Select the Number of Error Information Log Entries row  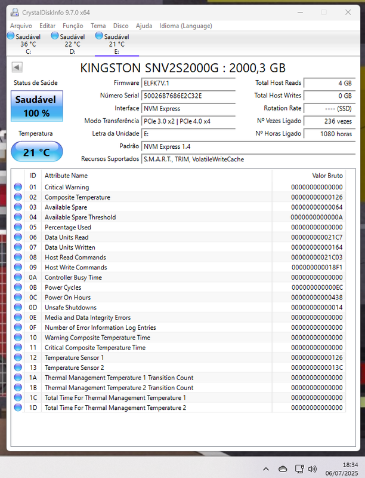click(x=178, y=327)
